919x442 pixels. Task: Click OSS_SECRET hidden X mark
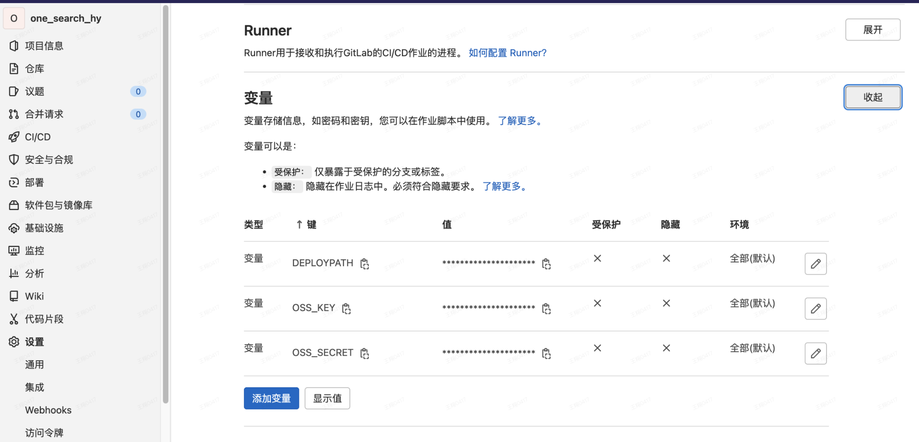click(667, 348)
